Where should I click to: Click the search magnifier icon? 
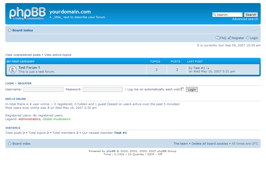tap(215, 15)
